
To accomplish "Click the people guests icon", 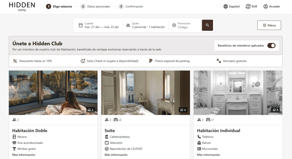I will tap(128, 25).
